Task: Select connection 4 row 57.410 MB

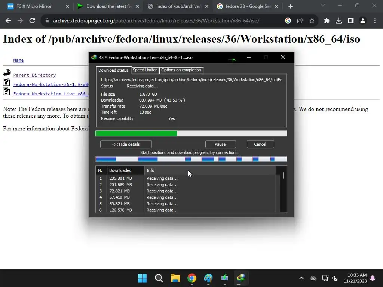Action: [x=186, y=197]
